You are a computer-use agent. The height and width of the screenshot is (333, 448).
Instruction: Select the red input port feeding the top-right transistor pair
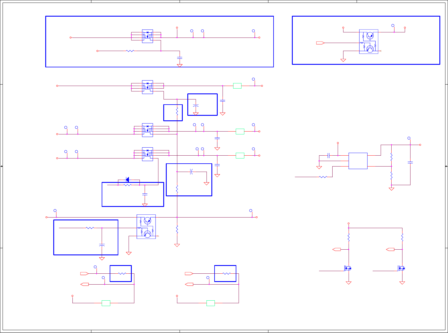pyautogui.click(x=320, y=43)
